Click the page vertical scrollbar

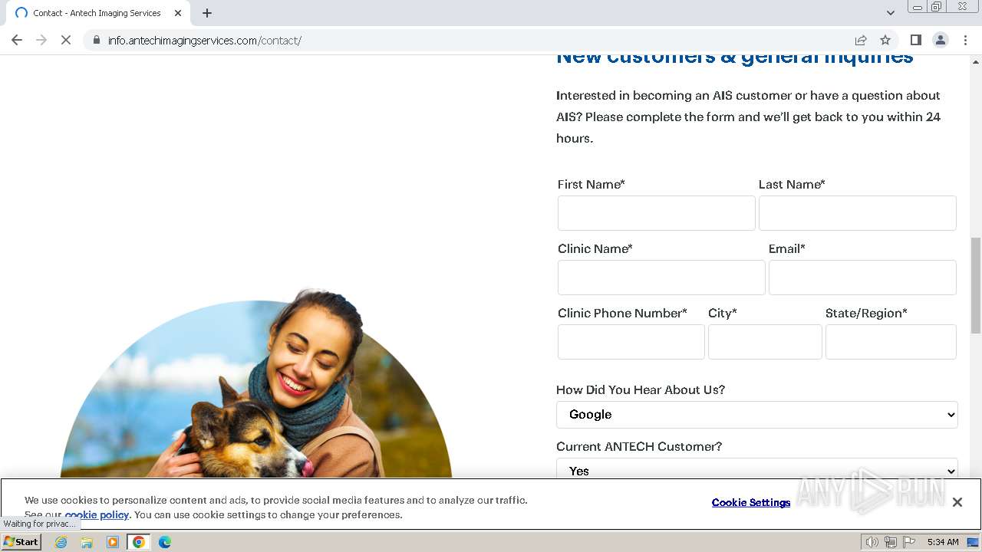(976, 285)
